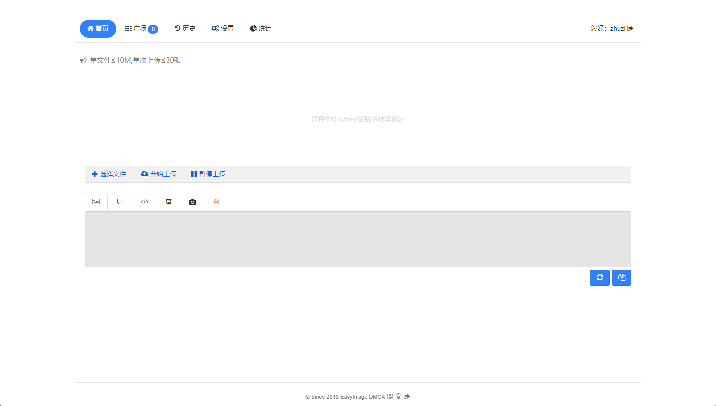Open the 广场 gallery page
Image resolution: width=716 pixels, height=406 pixels.
141,29
